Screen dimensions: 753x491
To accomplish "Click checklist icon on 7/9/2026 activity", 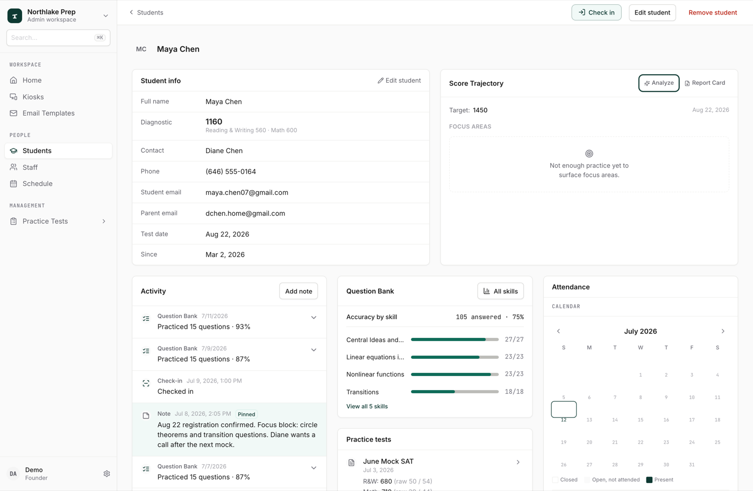I will 146,351.
